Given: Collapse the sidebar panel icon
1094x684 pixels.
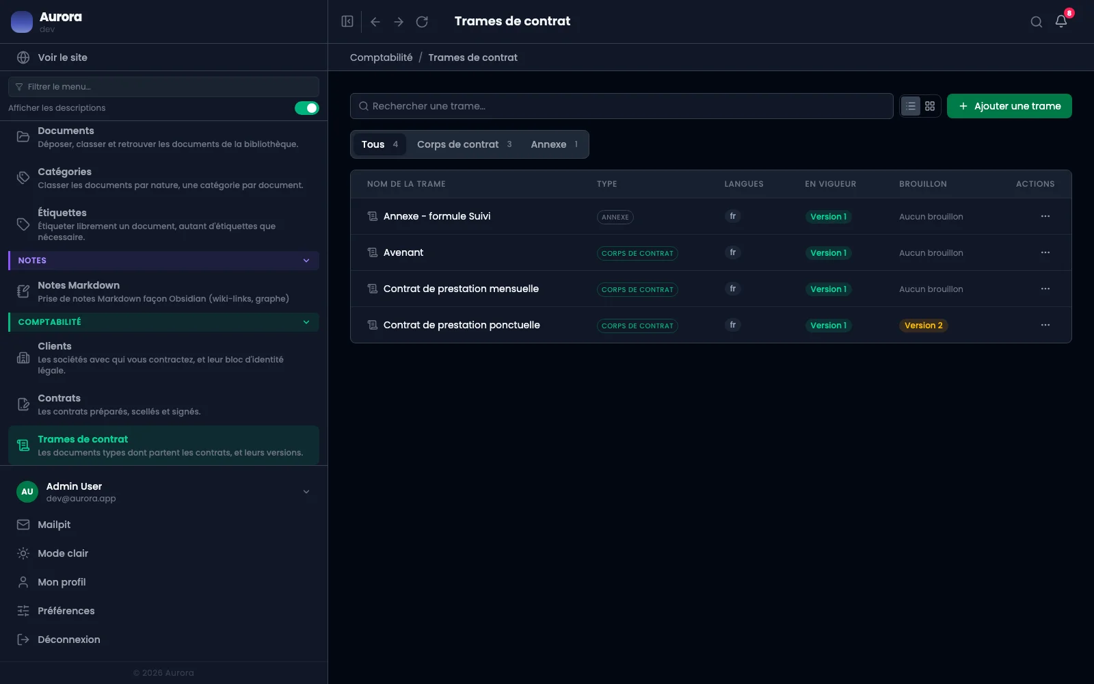Looking at the screenshot, I should click(347, 21).
